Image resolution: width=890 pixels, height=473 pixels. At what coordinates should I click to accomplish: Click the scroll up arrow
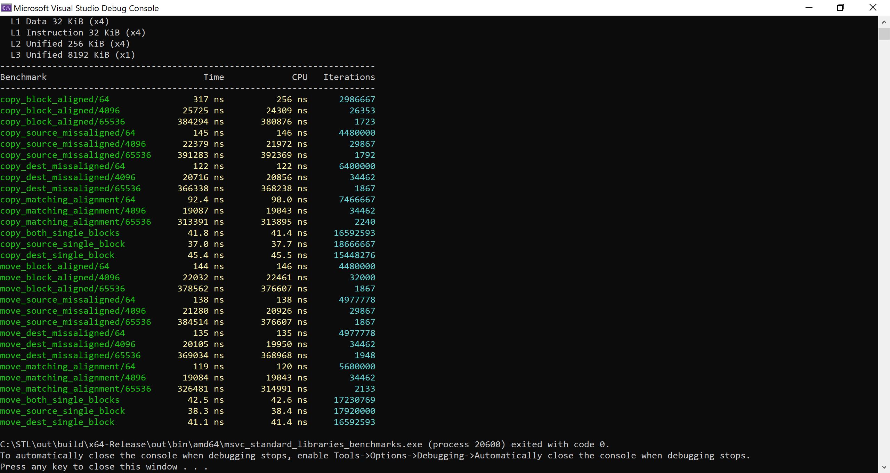point(884,22)
